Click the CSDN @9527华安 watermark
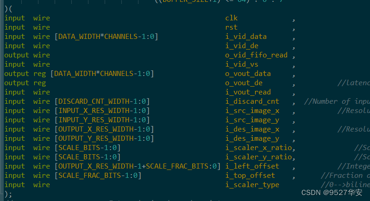This screenshot has width=370, height=201. point(332,192)
